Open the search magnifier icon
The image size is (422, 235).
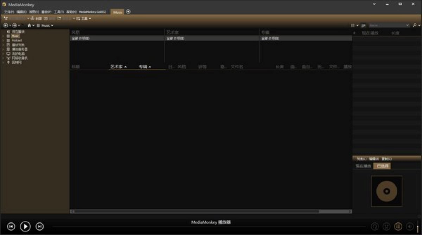click(x=415, y=25)
